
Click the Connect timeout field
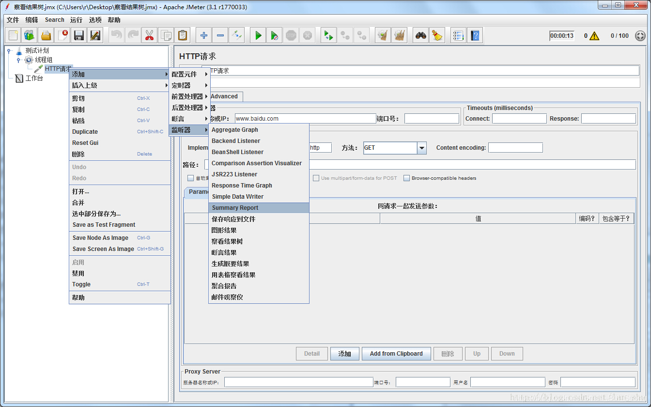click(519, 119)
